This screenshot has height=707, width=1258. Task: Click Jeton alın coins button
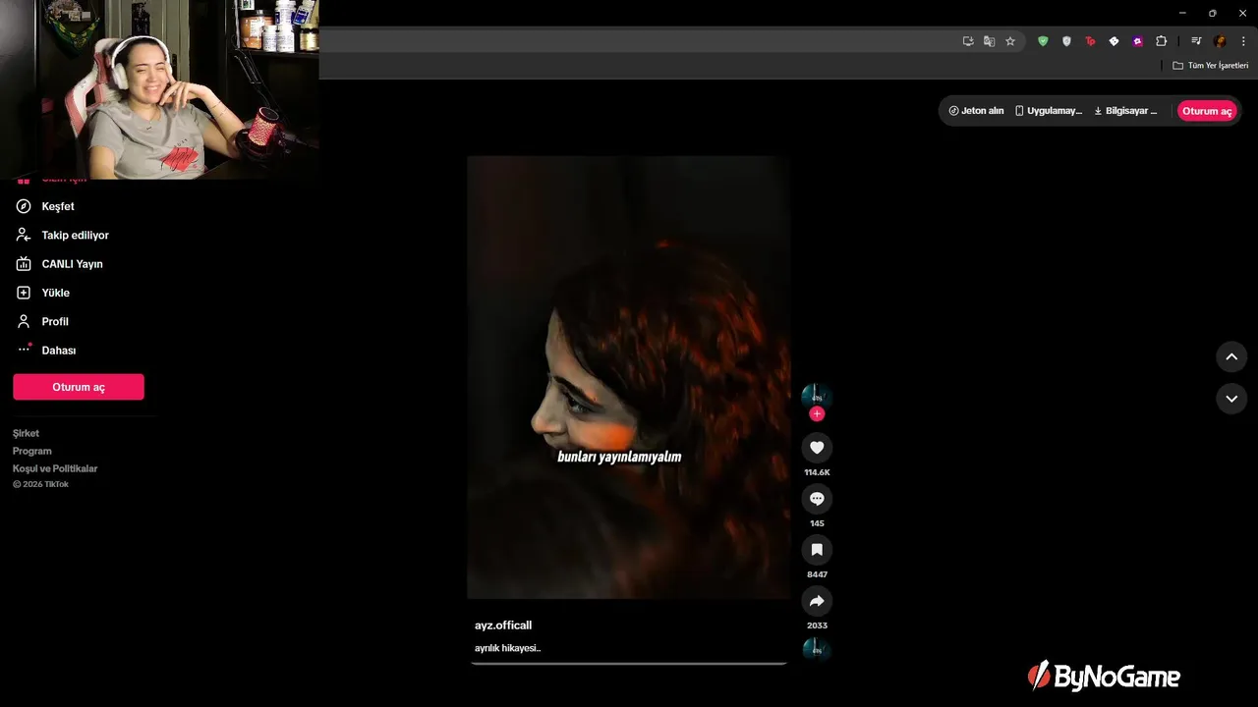pyautogui.click(x=976, y=111)
